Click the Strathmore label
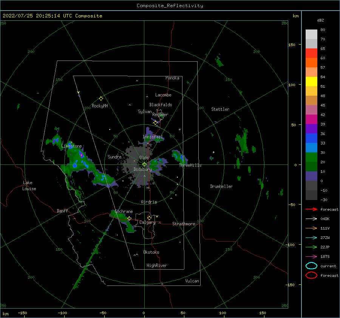Viewport: 340px width, 318px height. click(x=184, y=224)
